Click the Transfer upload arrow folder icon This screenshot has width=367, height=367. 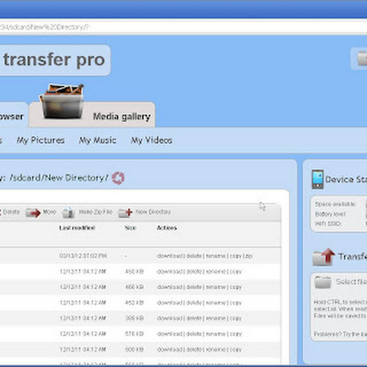point(323,257)
